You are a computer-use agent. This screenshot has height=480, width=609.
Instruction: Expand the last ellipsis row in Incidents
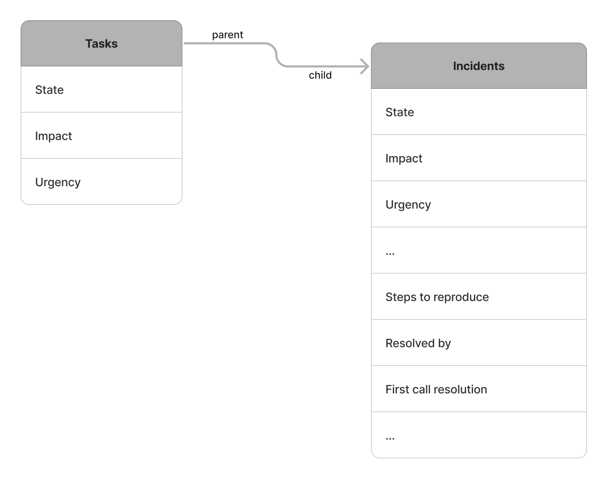point(479,435)
